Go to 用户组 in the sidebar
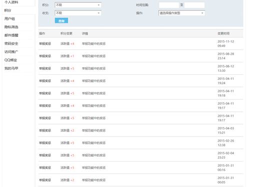 (x=9, y=19)
